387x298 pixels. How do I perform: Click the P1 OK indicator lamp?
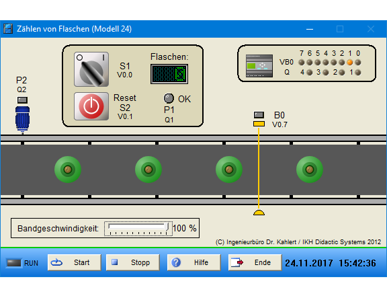[169, 98]
